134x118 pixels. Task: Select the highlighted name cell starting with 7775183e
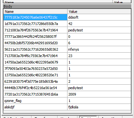[x=35, y=17]
